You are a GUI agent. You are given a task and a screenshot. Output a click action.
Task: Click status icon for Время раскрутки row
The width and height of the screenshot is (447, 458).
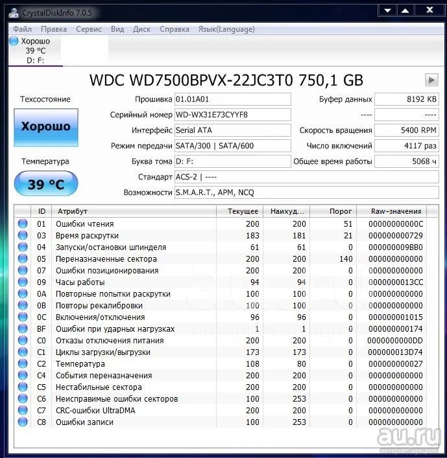pos(23,235)
